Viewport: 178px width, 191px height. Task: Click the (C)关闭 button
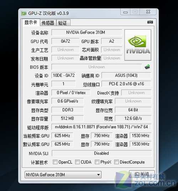click(x=142, y=174)
